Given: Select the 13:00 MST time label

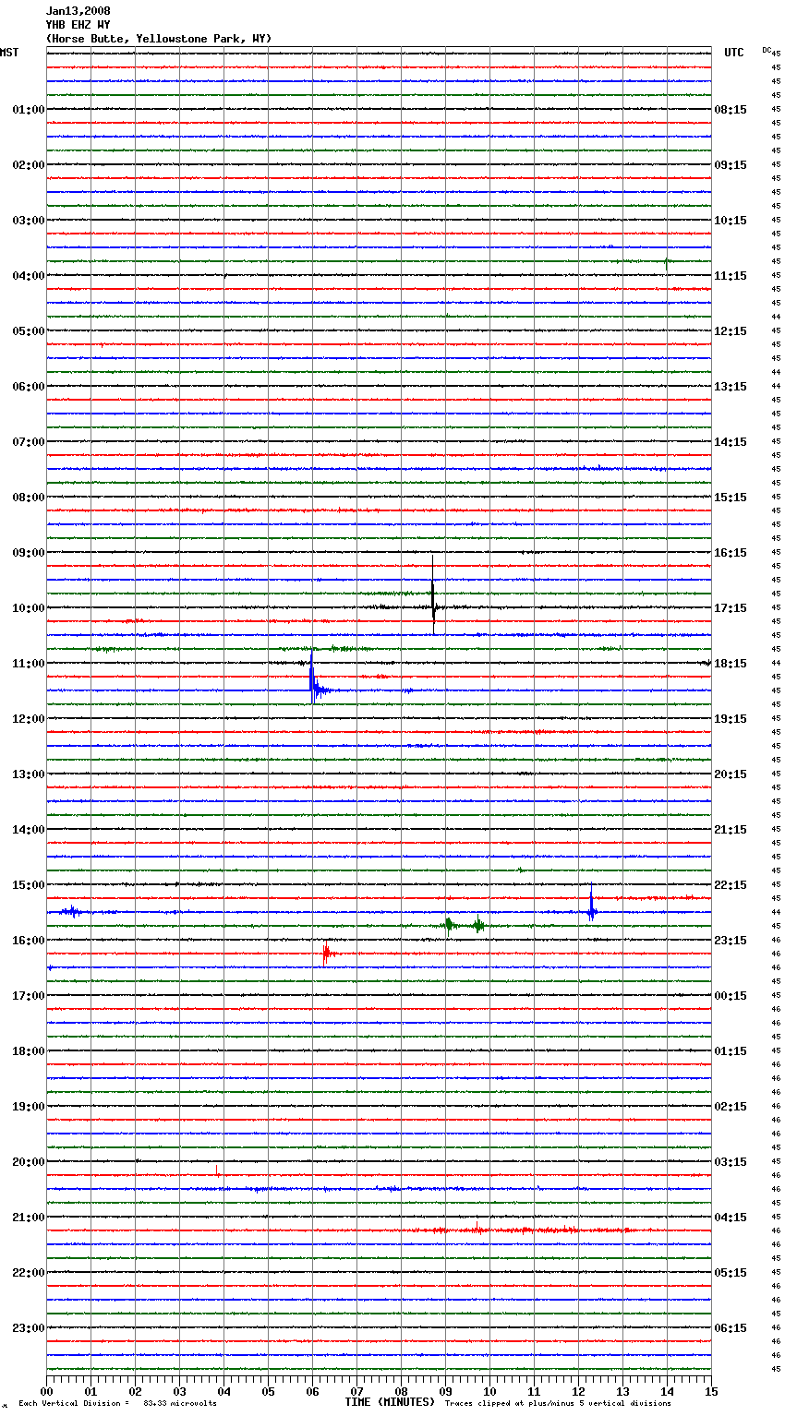Looking at the screenshot, I should [29, 774].
